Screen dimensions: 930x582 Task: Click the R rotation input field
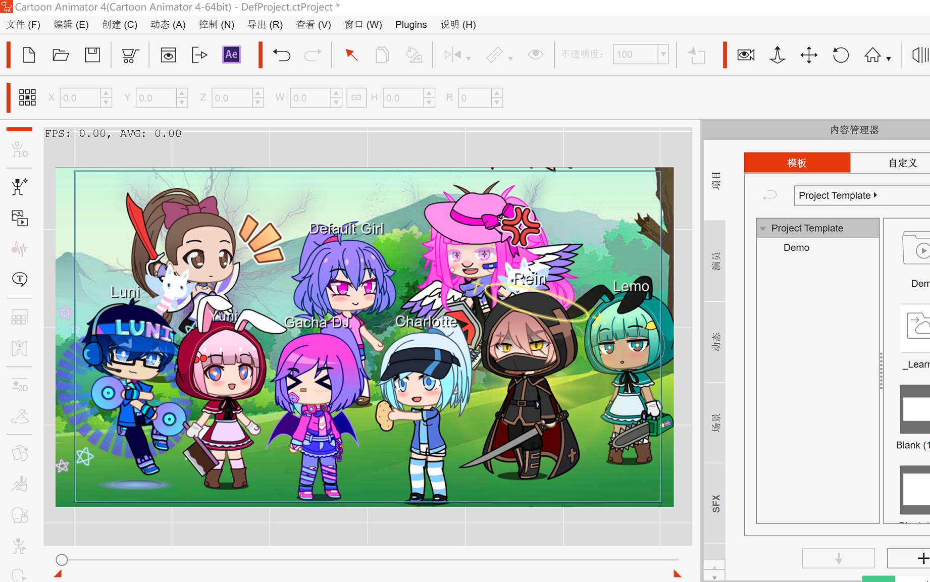[x=475, y=97]
